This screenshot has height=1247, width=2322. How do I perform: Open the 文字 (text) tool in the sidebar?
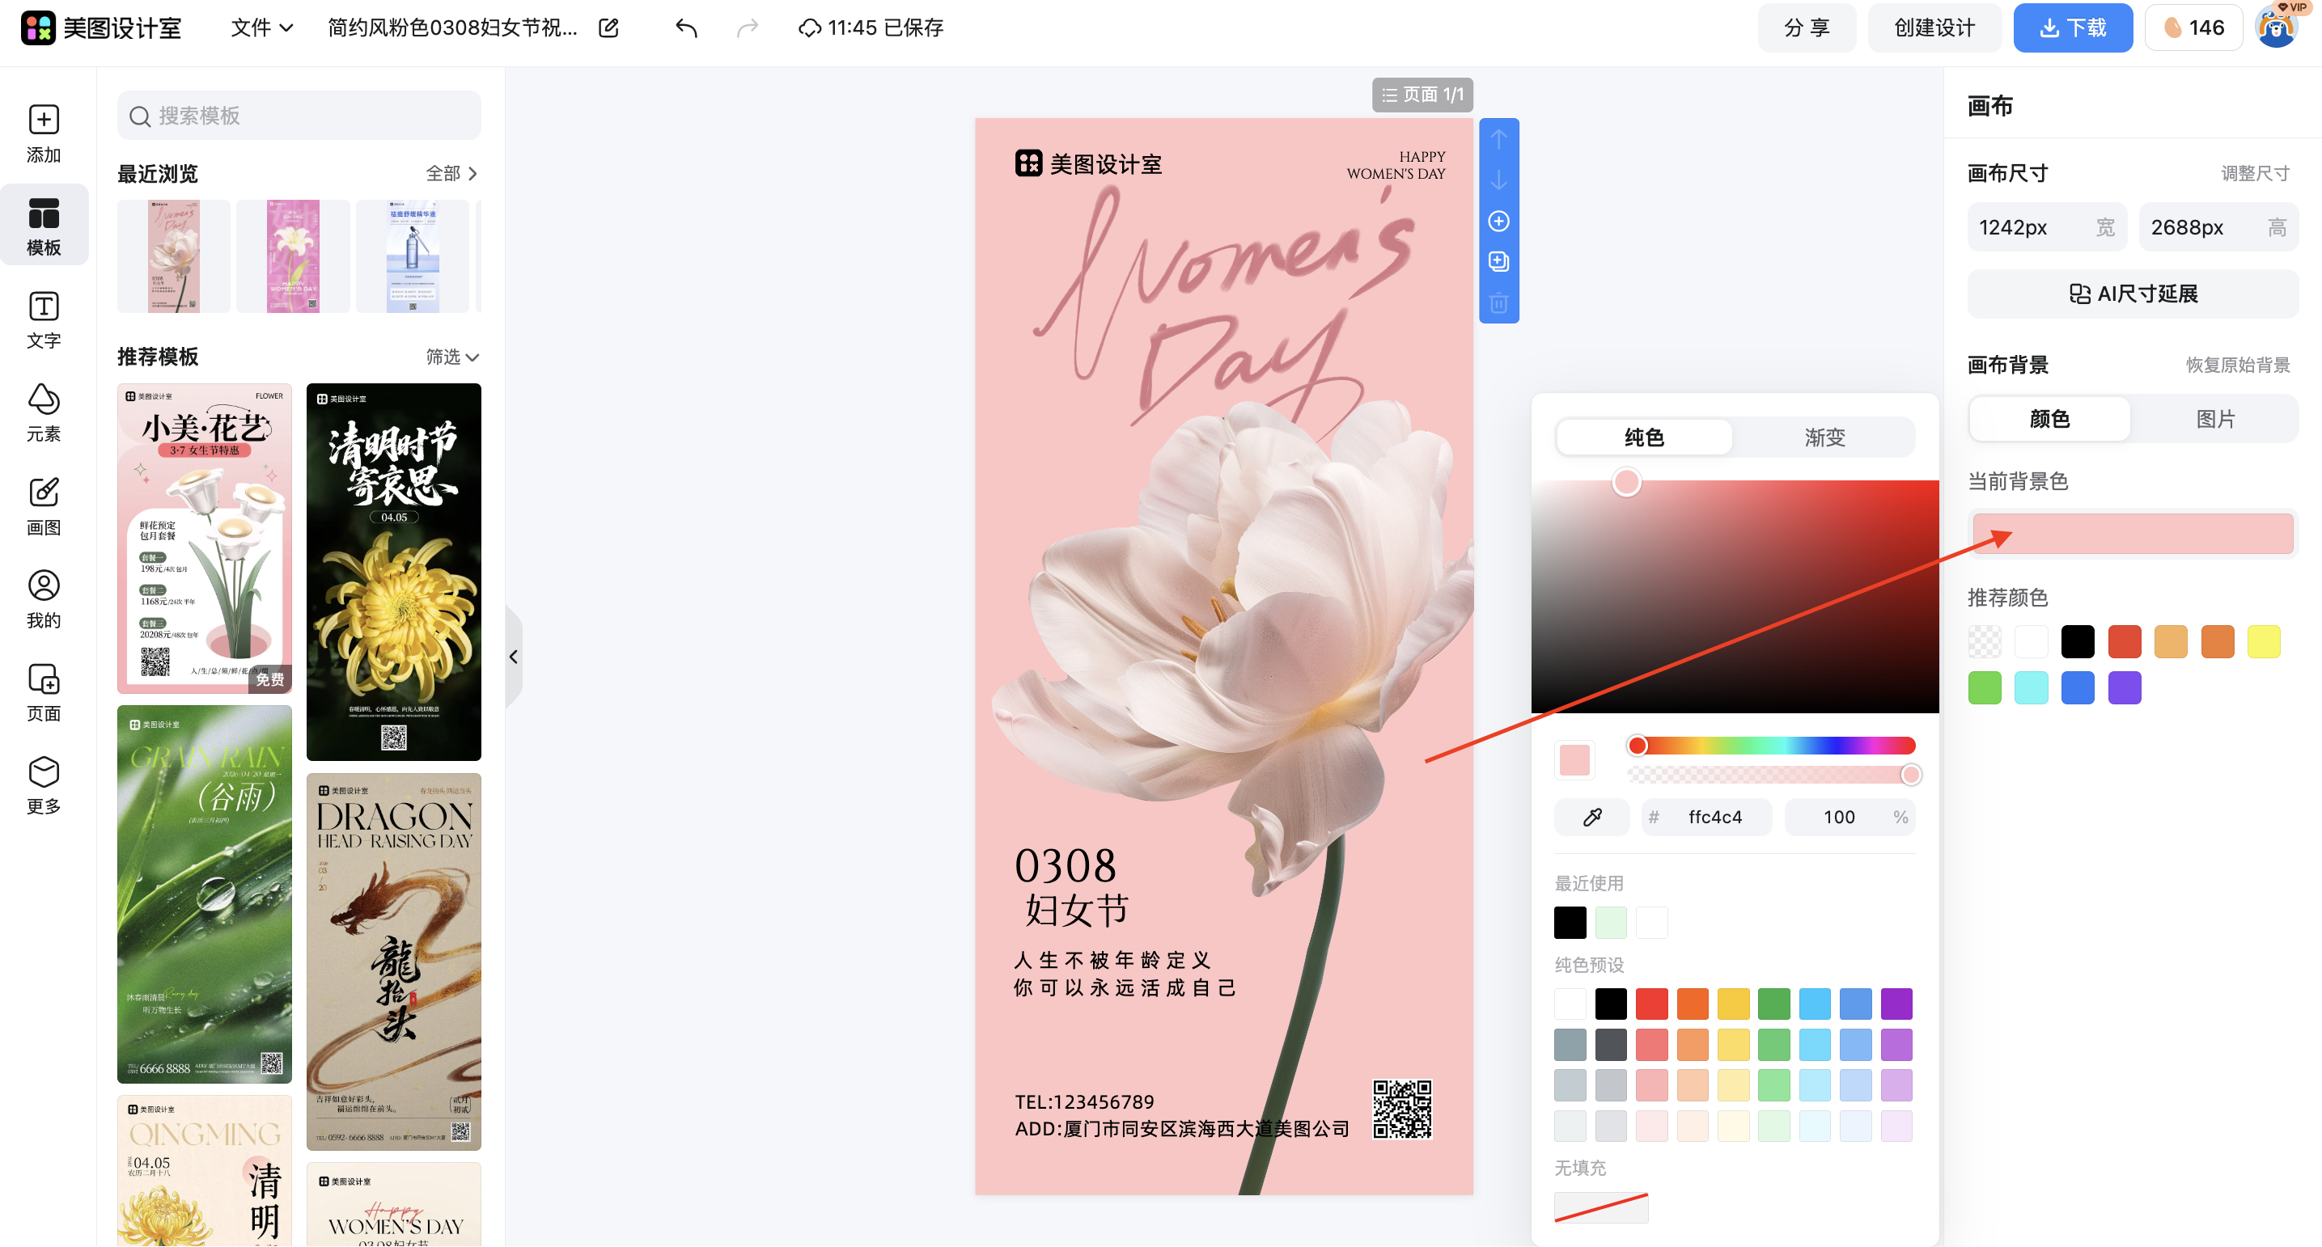click(43, 319)
